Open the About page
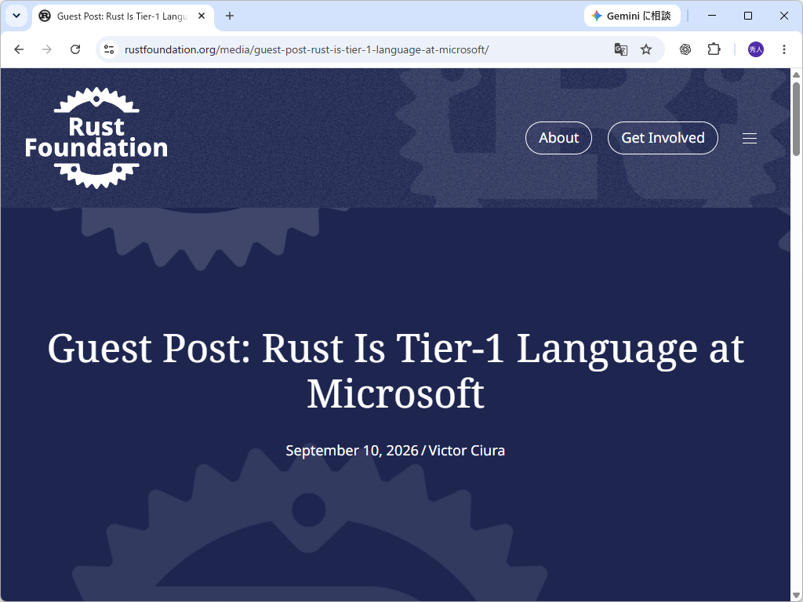 pyautogui.click(x=558, y=138)
